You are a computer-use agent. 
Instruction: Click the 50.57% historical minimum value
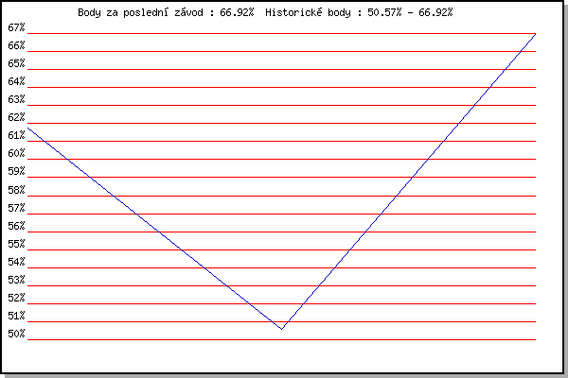click(x=384, y=12)
